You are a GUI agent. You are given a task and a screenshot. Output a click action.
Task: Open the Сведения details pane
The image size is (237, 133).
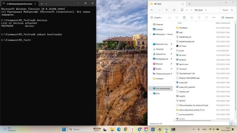[x=227, y=17]
